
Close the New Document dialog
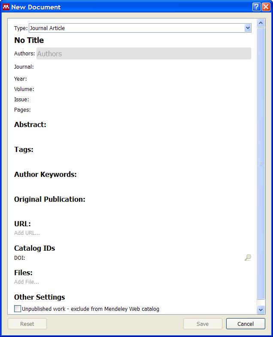tap(265, 7)
